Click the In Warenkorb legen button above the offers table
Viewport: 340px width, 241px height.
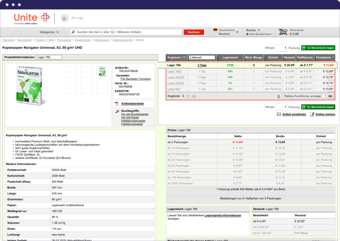(x=318, y=48)
